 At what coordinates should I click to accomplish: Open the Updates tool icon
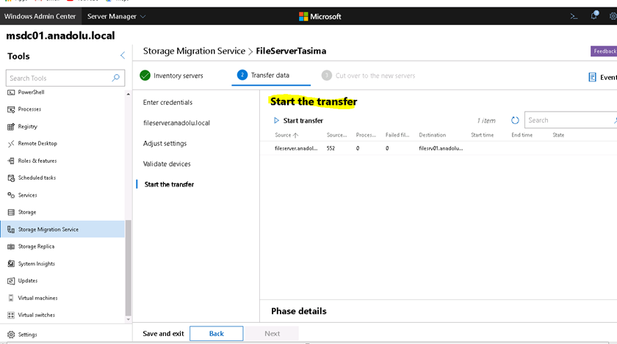click(11, 281)
